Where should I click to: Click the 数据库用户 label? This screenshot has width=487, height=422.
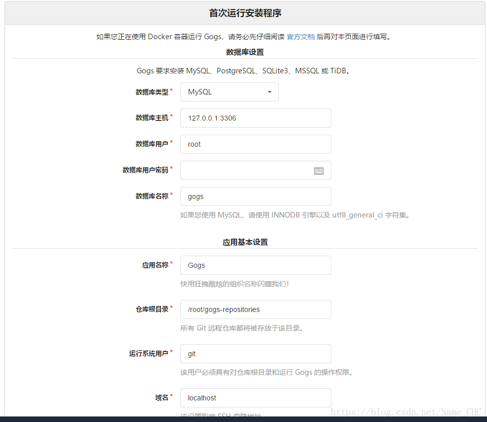coord(152,144)
